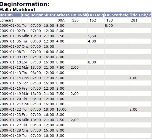Click löneart code 281
The image size is (152, 139).
[x=134, y=20]
